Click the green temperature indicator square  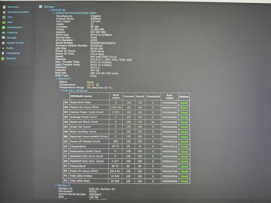pyautogui.click(x=97, y=85)
